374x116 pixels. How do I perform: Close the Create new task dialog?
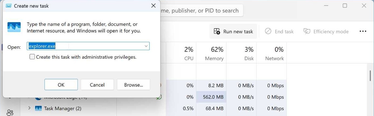point(153,6)
